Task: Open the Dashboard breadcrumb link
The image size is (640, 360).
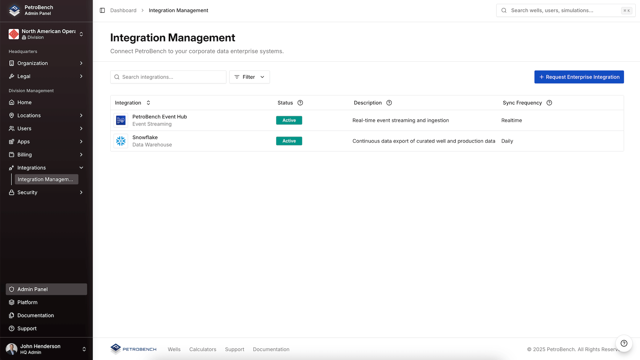Action: [123, 10]
